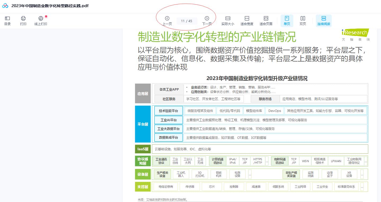Open the 目录 table of contents panel
Image resolution: width=381 pixels, height=202 pixels.
[7, 21]
